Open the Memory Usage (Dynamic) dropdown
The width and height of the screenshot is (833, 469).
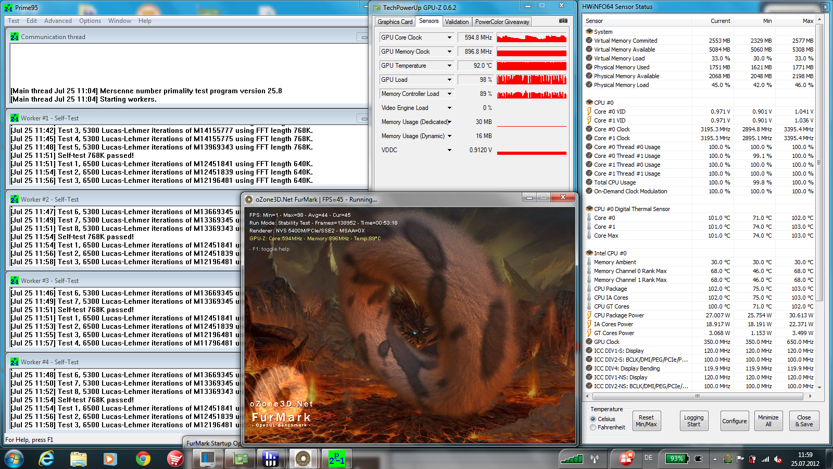coord(449,136)
